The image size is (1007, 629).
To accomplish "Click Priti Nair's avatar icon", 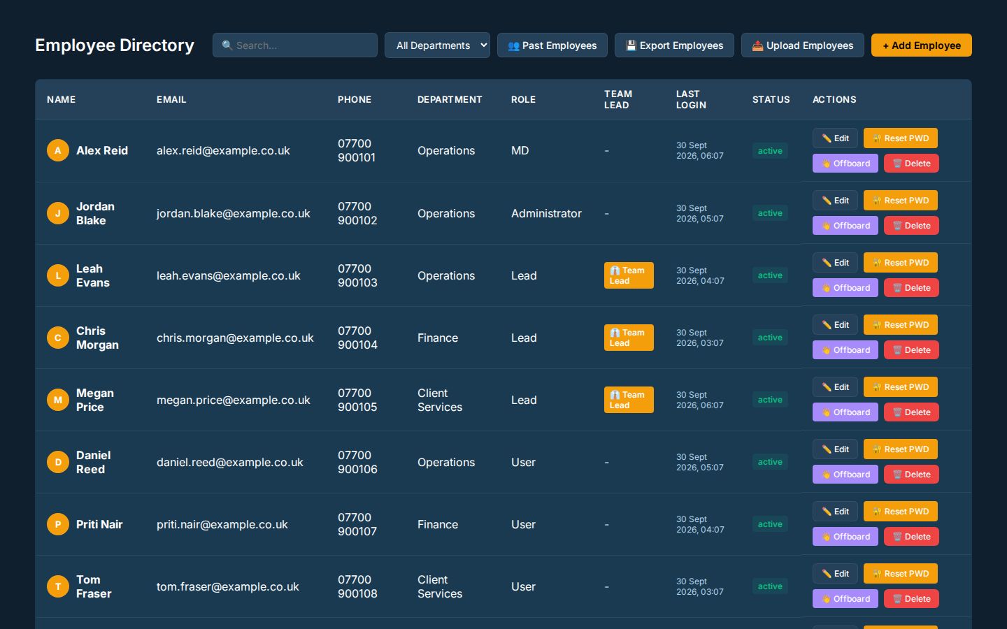I will [58, 524].
